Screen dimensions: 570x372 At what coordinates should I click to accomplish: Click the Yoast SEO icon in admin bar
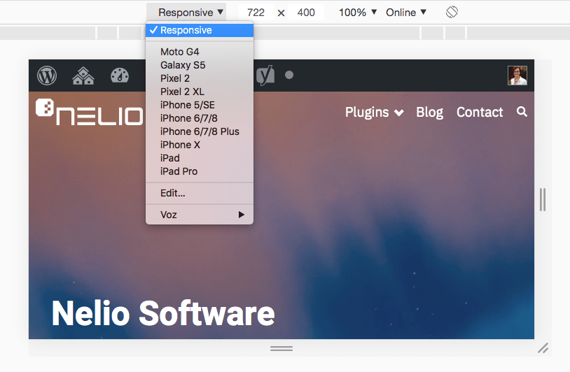(x=265, y=76)
